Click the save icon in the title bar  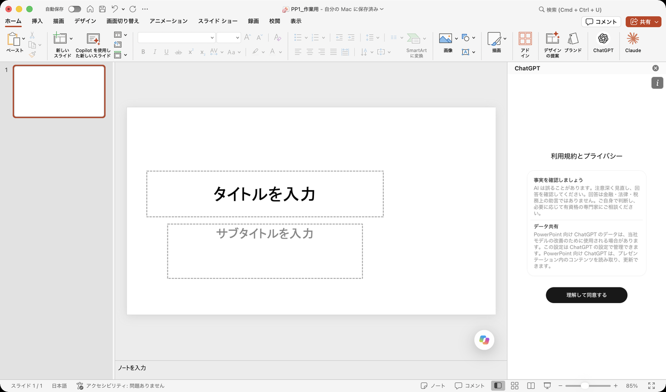102,9
